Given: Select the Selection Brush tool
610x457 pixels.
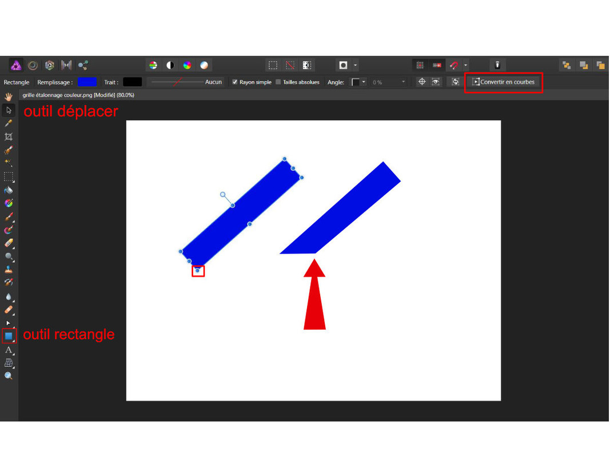Looking at the screenshot, I should (9, 150).
